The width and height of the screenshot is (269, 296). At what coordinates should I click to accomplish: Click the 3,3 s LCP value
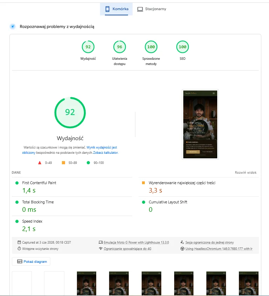155,190
